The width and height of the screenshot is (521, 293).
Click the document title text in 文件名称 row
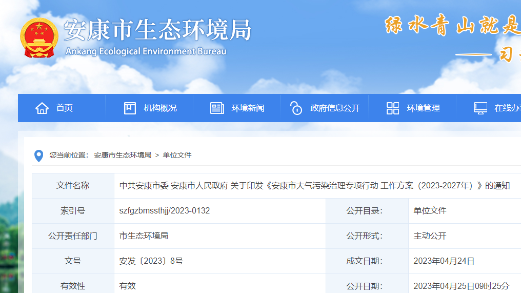click(x=314, y=186)
